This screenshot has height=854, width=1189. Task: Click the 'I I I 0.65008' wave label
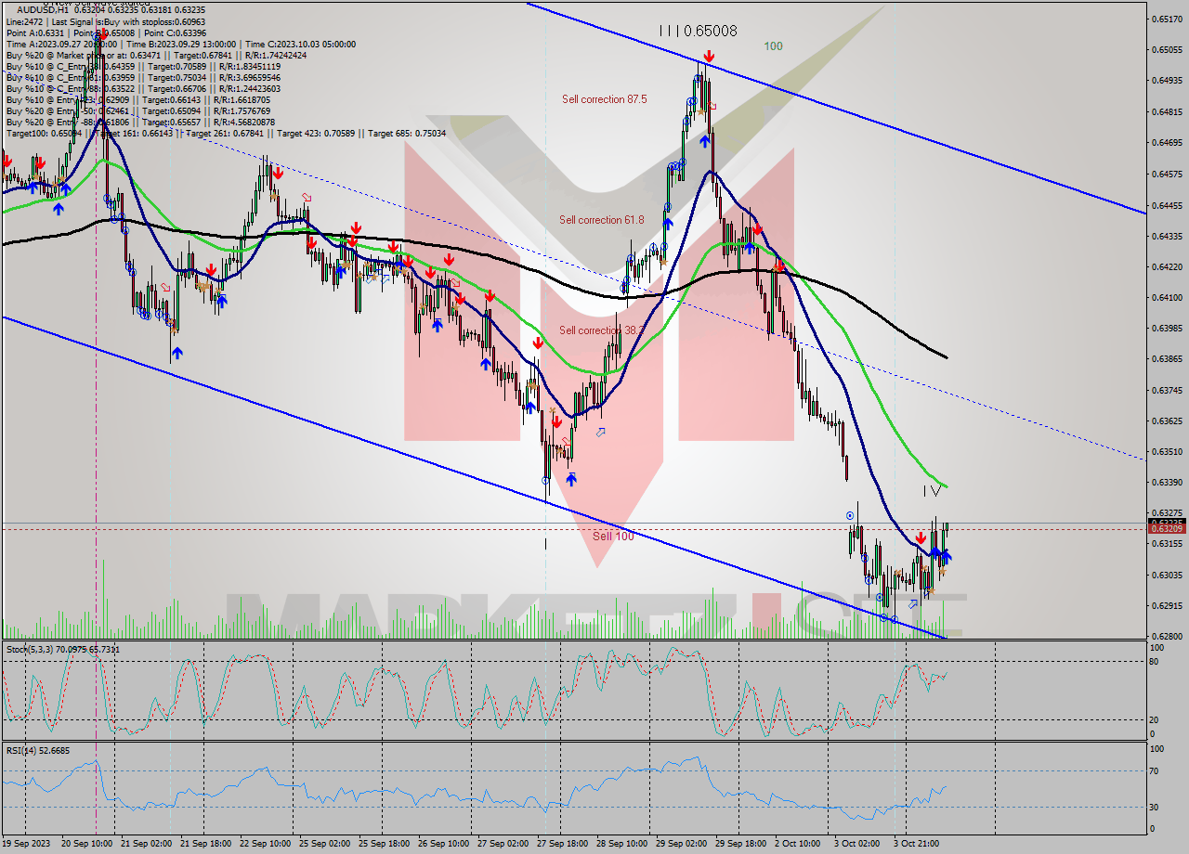click(698, 31)
